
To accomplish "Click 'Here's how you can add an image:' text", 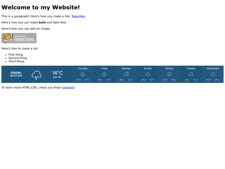I will (26, 29).
